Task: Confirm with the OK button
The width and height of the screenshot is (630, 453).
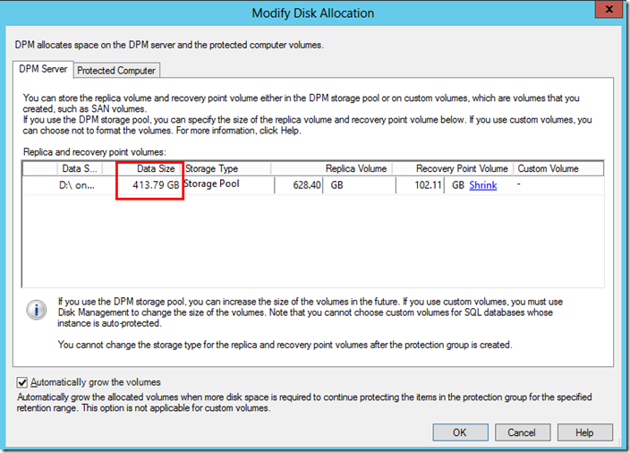Action: 461,432
